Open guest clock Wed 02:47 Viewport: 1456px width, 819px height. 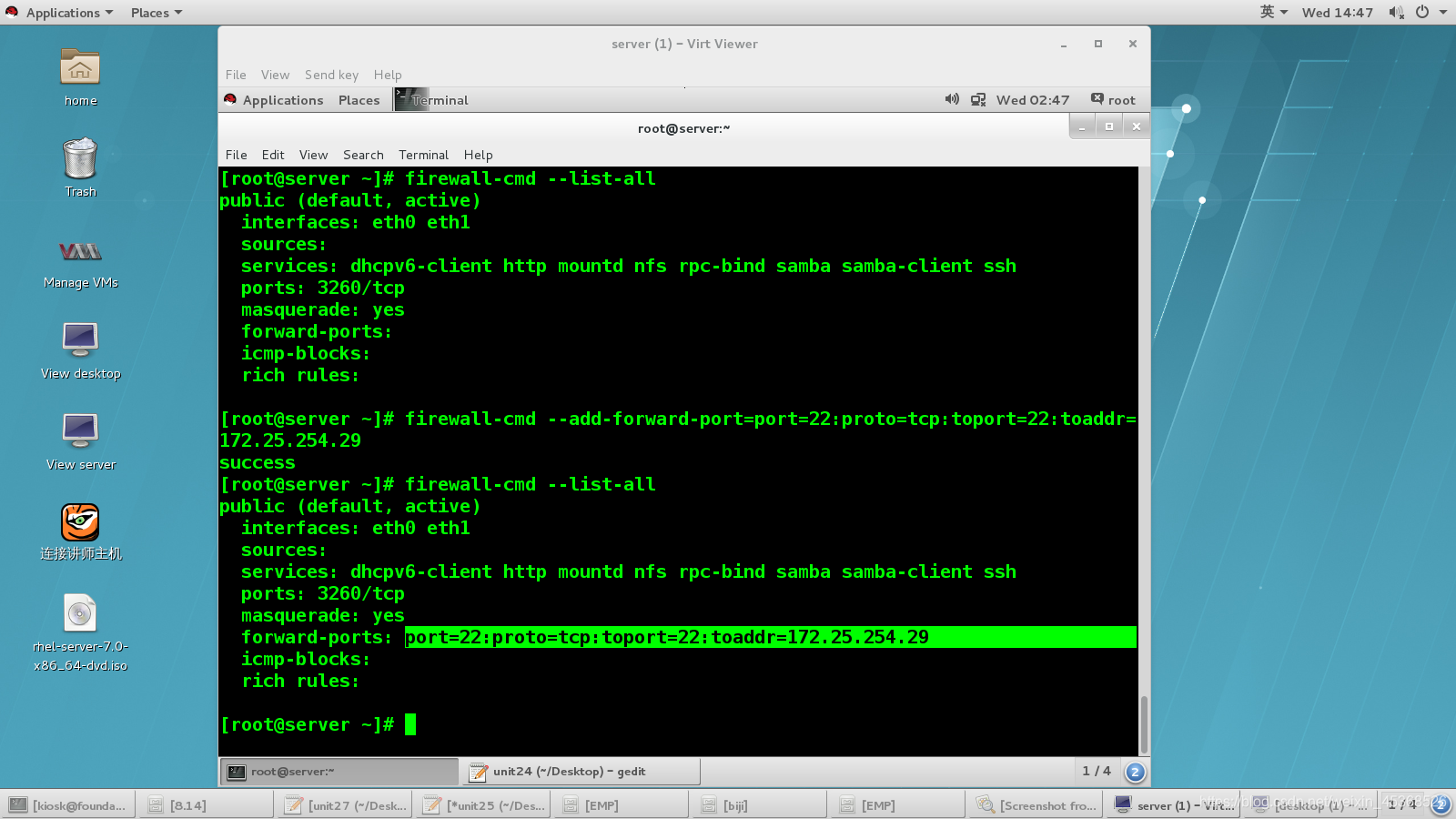1033,99
